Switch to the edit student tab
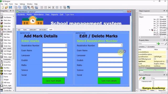Image resolution: width=168 pixels, height=94 pixels. 43,30
